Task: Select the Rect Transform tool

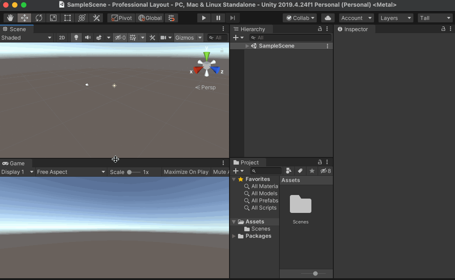Action: (x=67, y=18)
